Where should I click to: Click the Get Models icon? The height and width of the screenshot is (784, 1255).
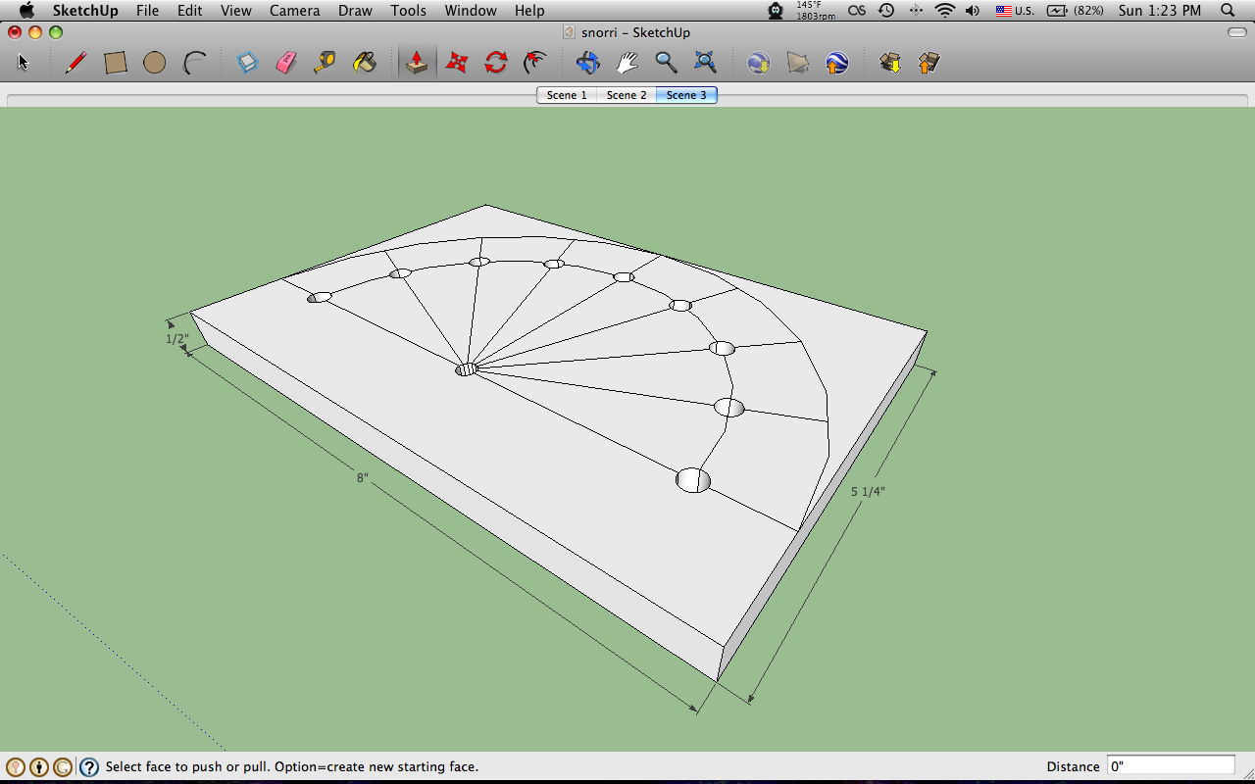pyautogui.click(x=890, y=63)
